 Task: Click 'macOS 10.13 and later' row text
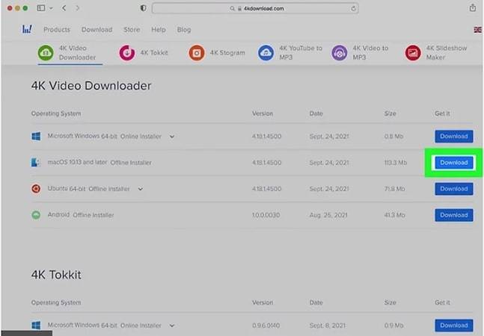77,162
